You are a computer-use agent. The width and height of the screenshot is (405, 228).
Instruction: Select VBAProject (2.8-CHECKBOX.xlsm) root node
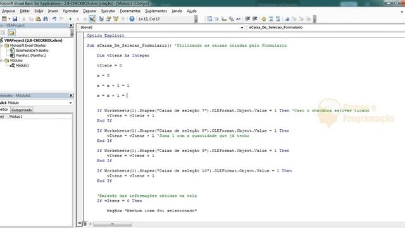coord(33,41)
